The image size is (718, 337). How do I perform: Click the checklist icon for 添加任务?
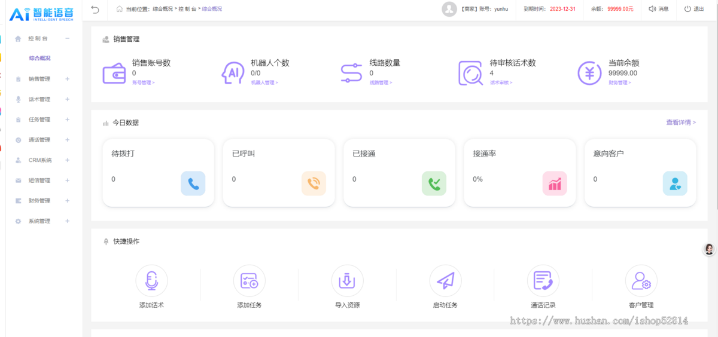coord(249,280)
